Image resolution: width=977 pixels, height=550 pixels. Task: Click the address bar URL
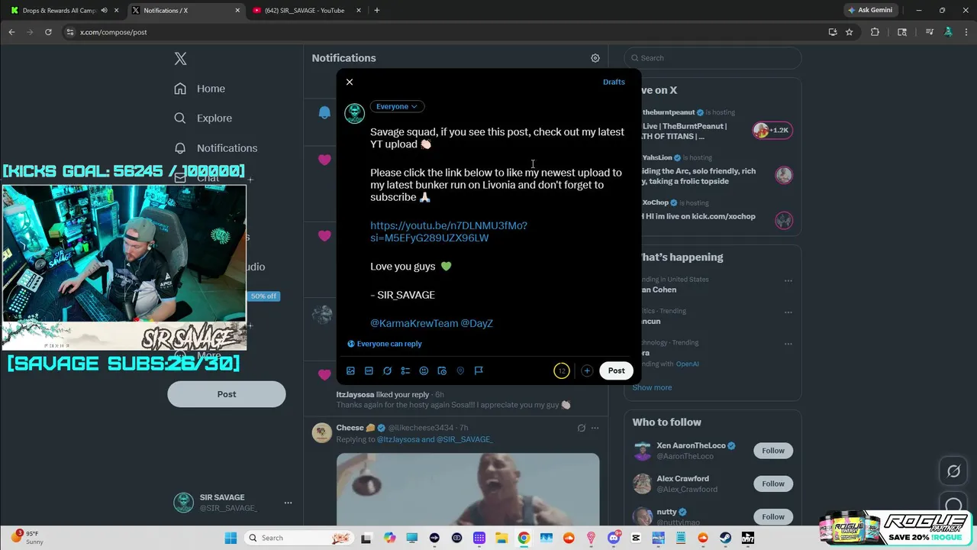coord(114,32)
